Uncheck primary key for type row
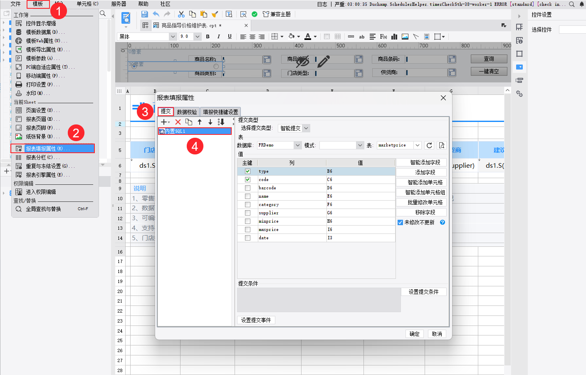This screenshot has height=375, width=586. [248, 171]
